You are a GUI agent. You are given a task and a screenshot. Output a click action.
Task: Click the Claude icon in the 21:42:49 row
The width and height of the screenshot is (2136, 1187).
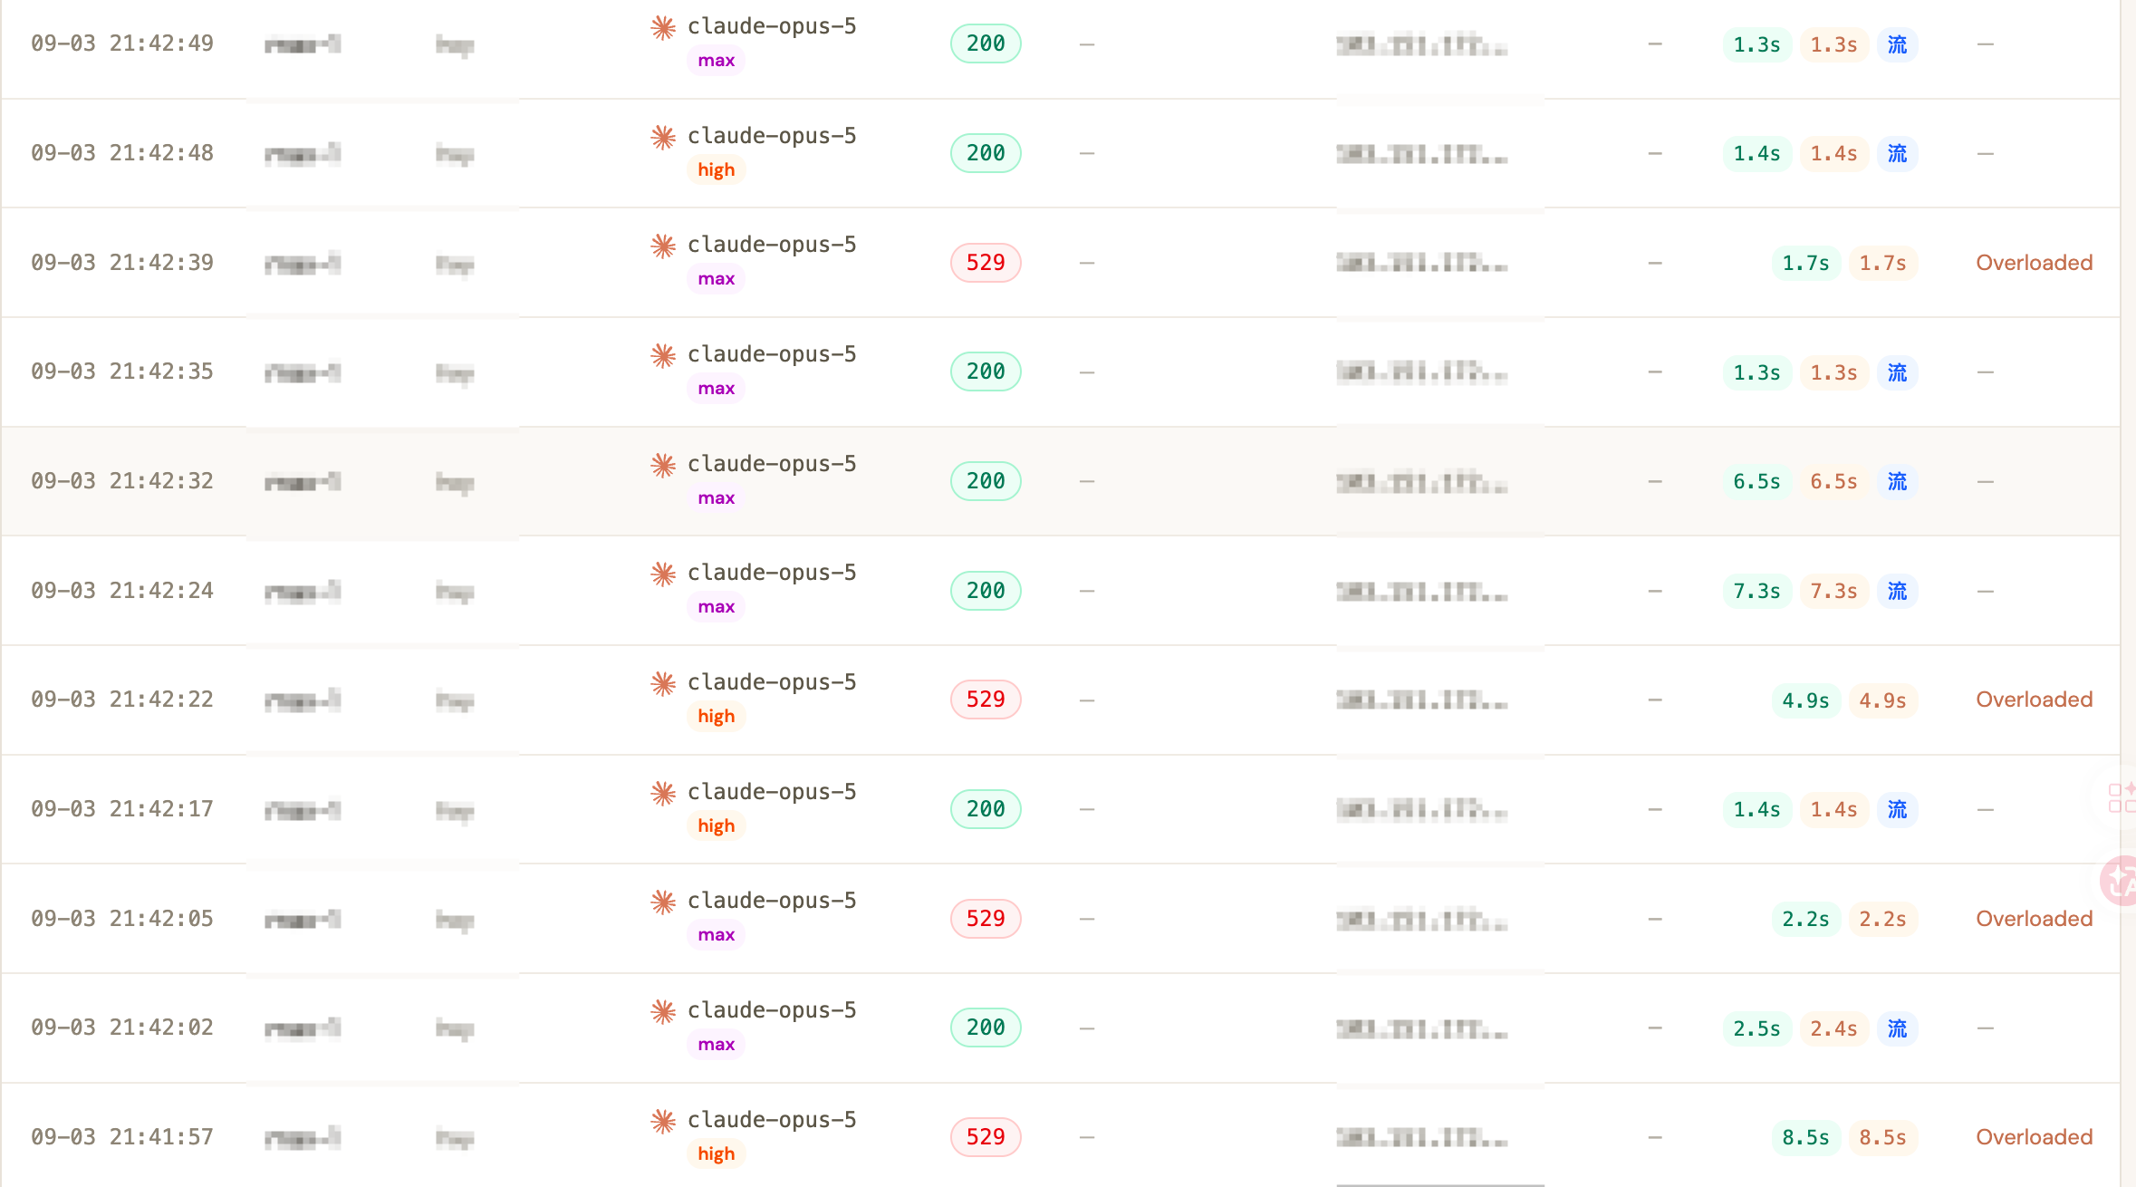pyautogui.click(x=663, y=27)
